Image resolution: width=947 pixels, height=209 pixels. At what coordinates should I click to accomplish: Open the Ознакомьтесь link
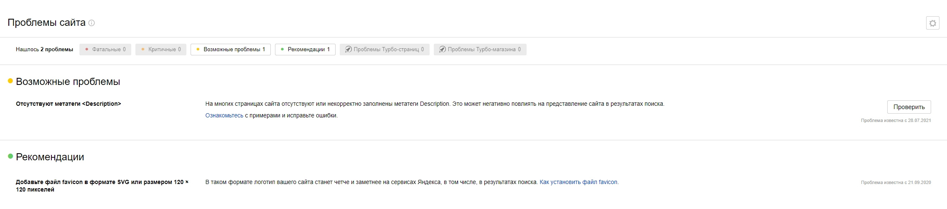click(x=224, y=115)
